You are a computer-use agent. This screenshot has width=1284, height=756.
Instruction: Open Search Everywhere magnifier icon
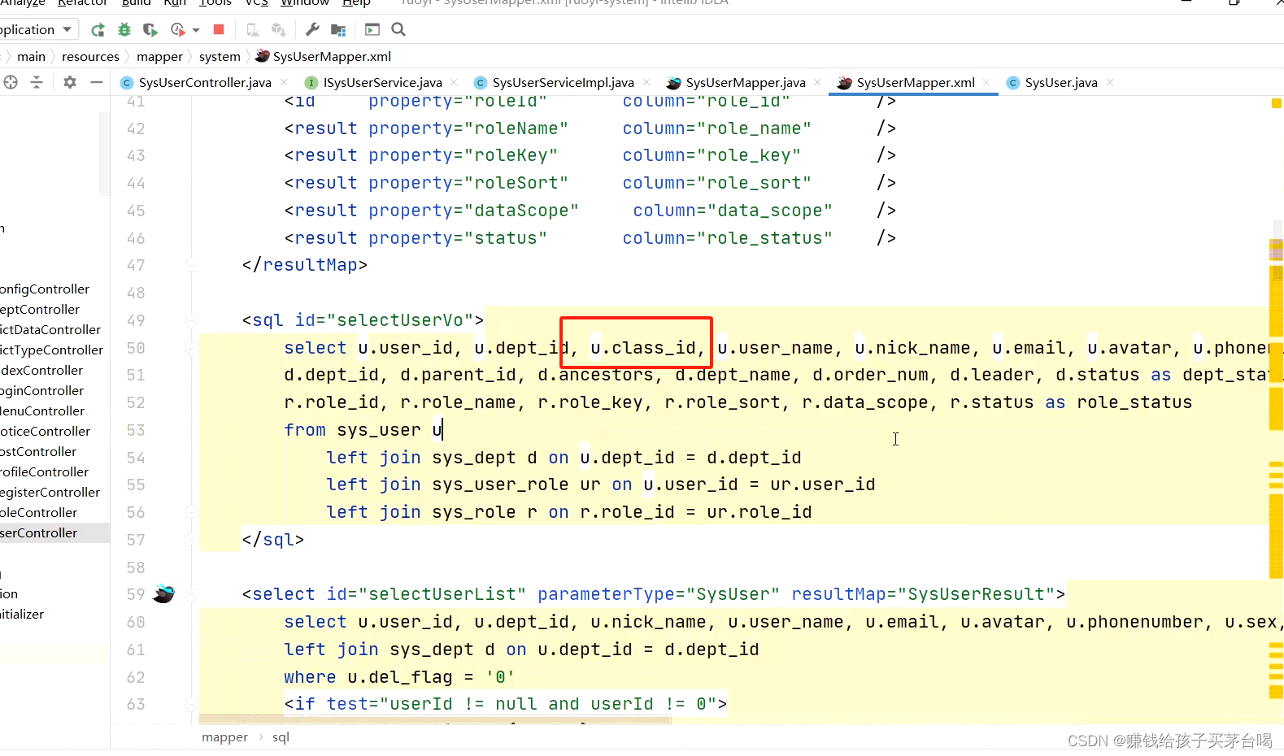tap(398, 30)
